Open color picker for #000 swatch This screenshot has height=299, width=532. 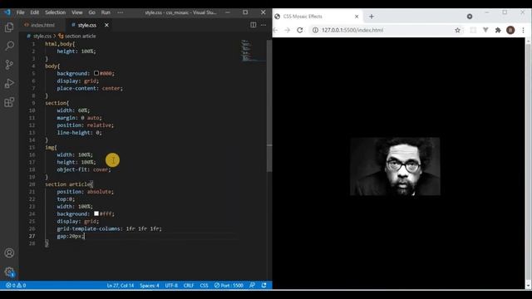pyautogui.click(x=96, y=73)
